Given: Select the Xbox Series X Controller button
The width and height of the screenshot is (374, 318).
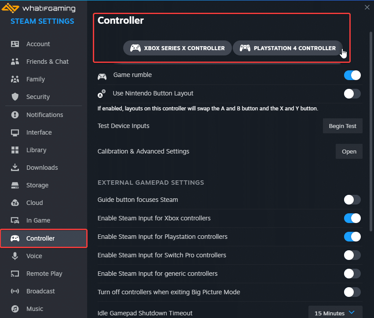Looking at the screenshot, I should pos(177,48).
